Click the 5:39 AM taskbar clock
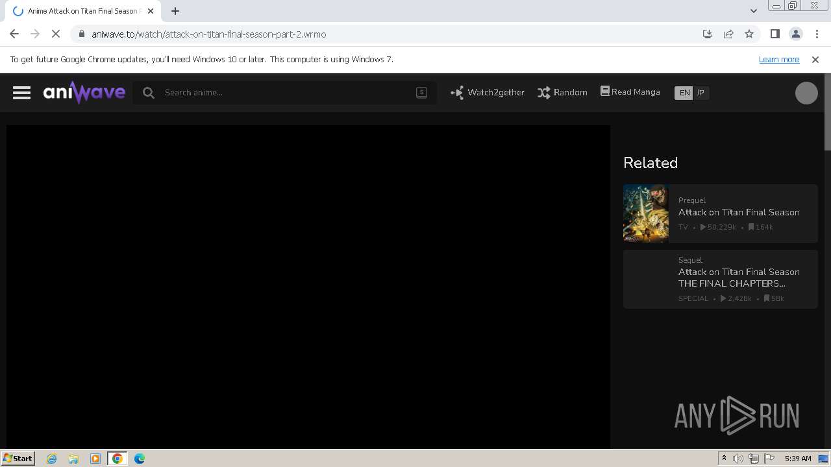831x467 pixels. click(798, 459)
